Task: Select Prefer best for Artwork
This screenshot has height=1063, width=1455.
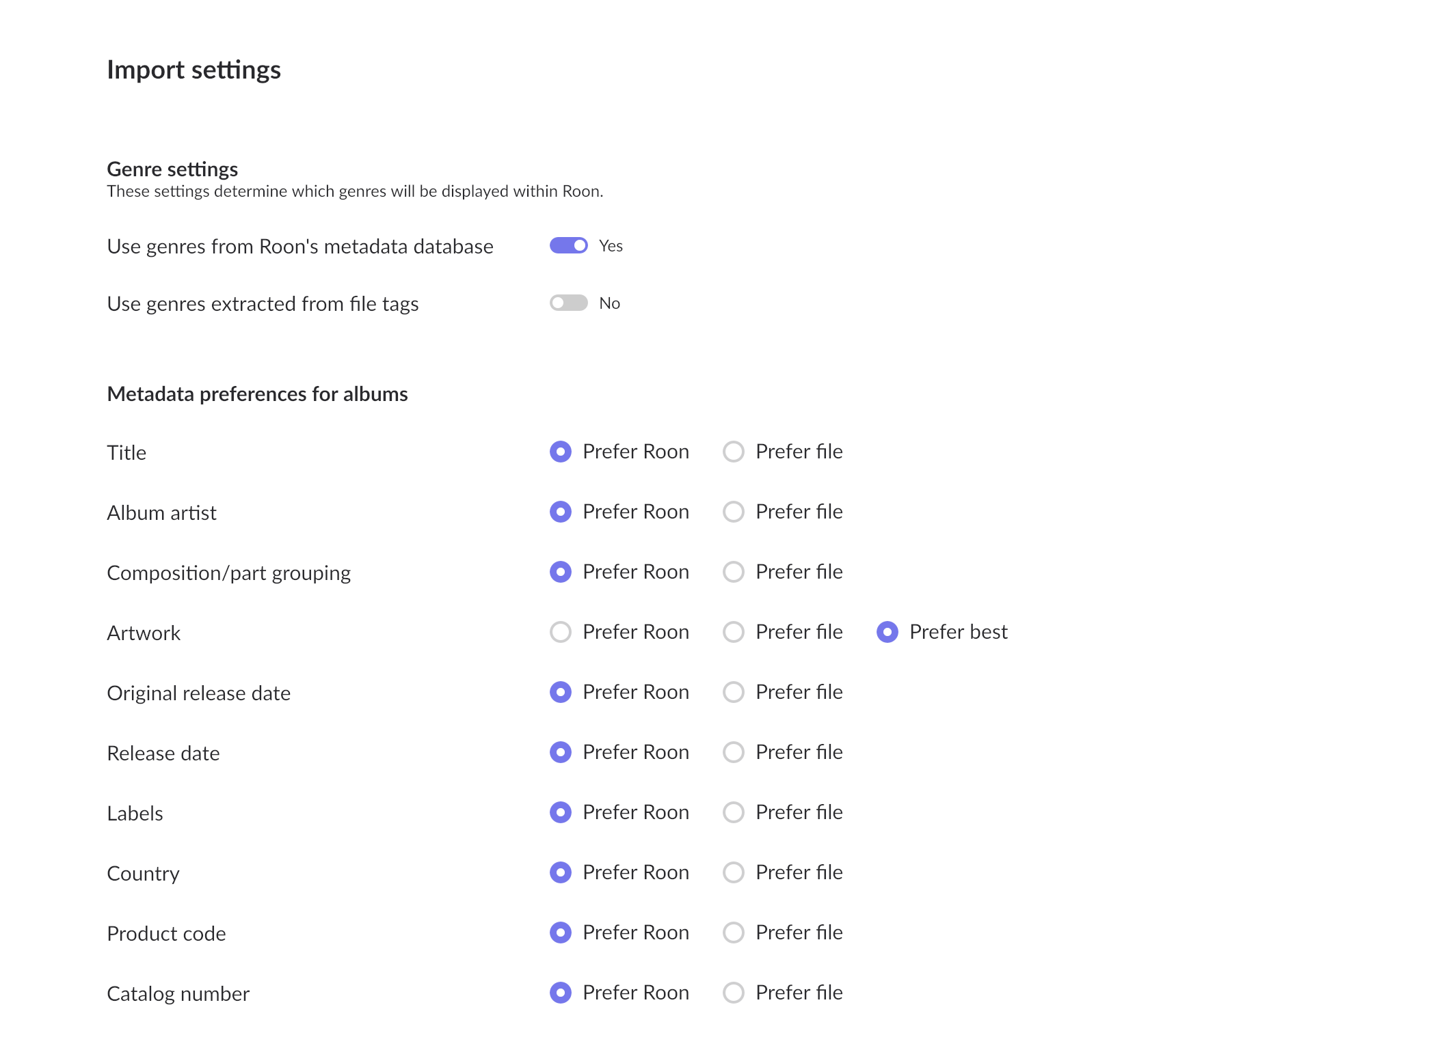Action: (x=887, y=632)
